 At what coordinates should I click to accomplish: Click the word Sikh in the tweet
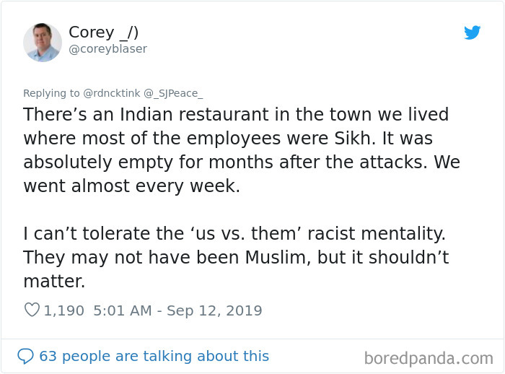pyautogui.click(x=353, y=139)
